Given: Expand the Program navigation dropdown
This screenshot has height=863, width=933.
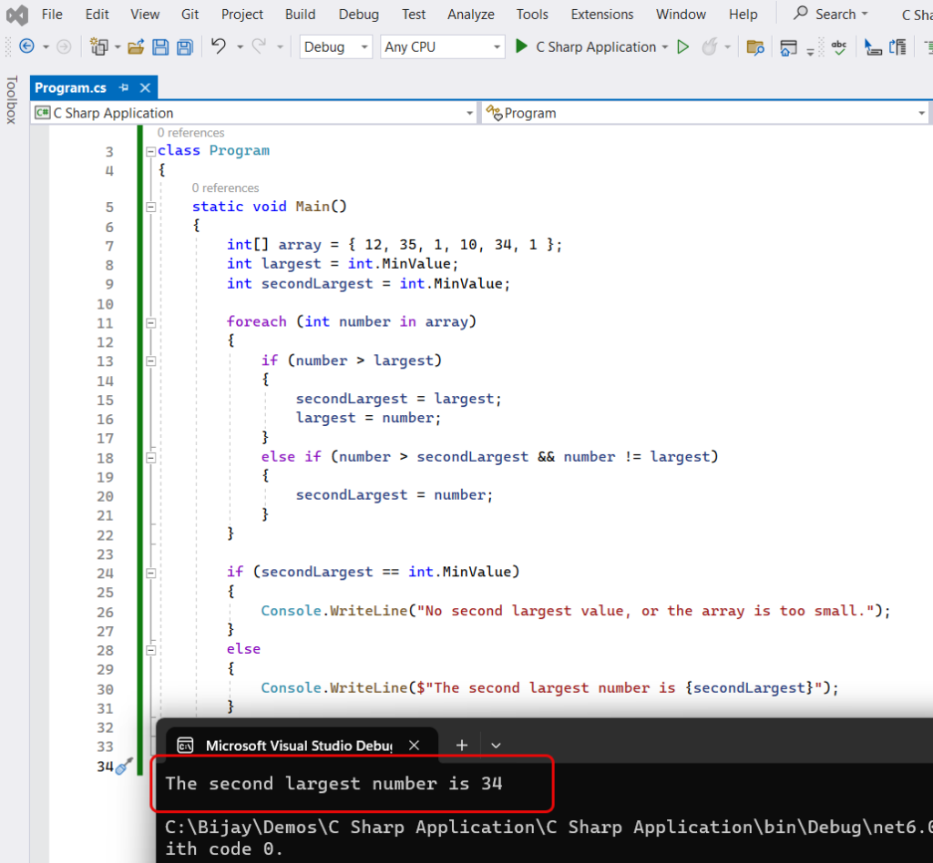Looking at the screenshot, I should pyautogui.click(x=923, y=112).
